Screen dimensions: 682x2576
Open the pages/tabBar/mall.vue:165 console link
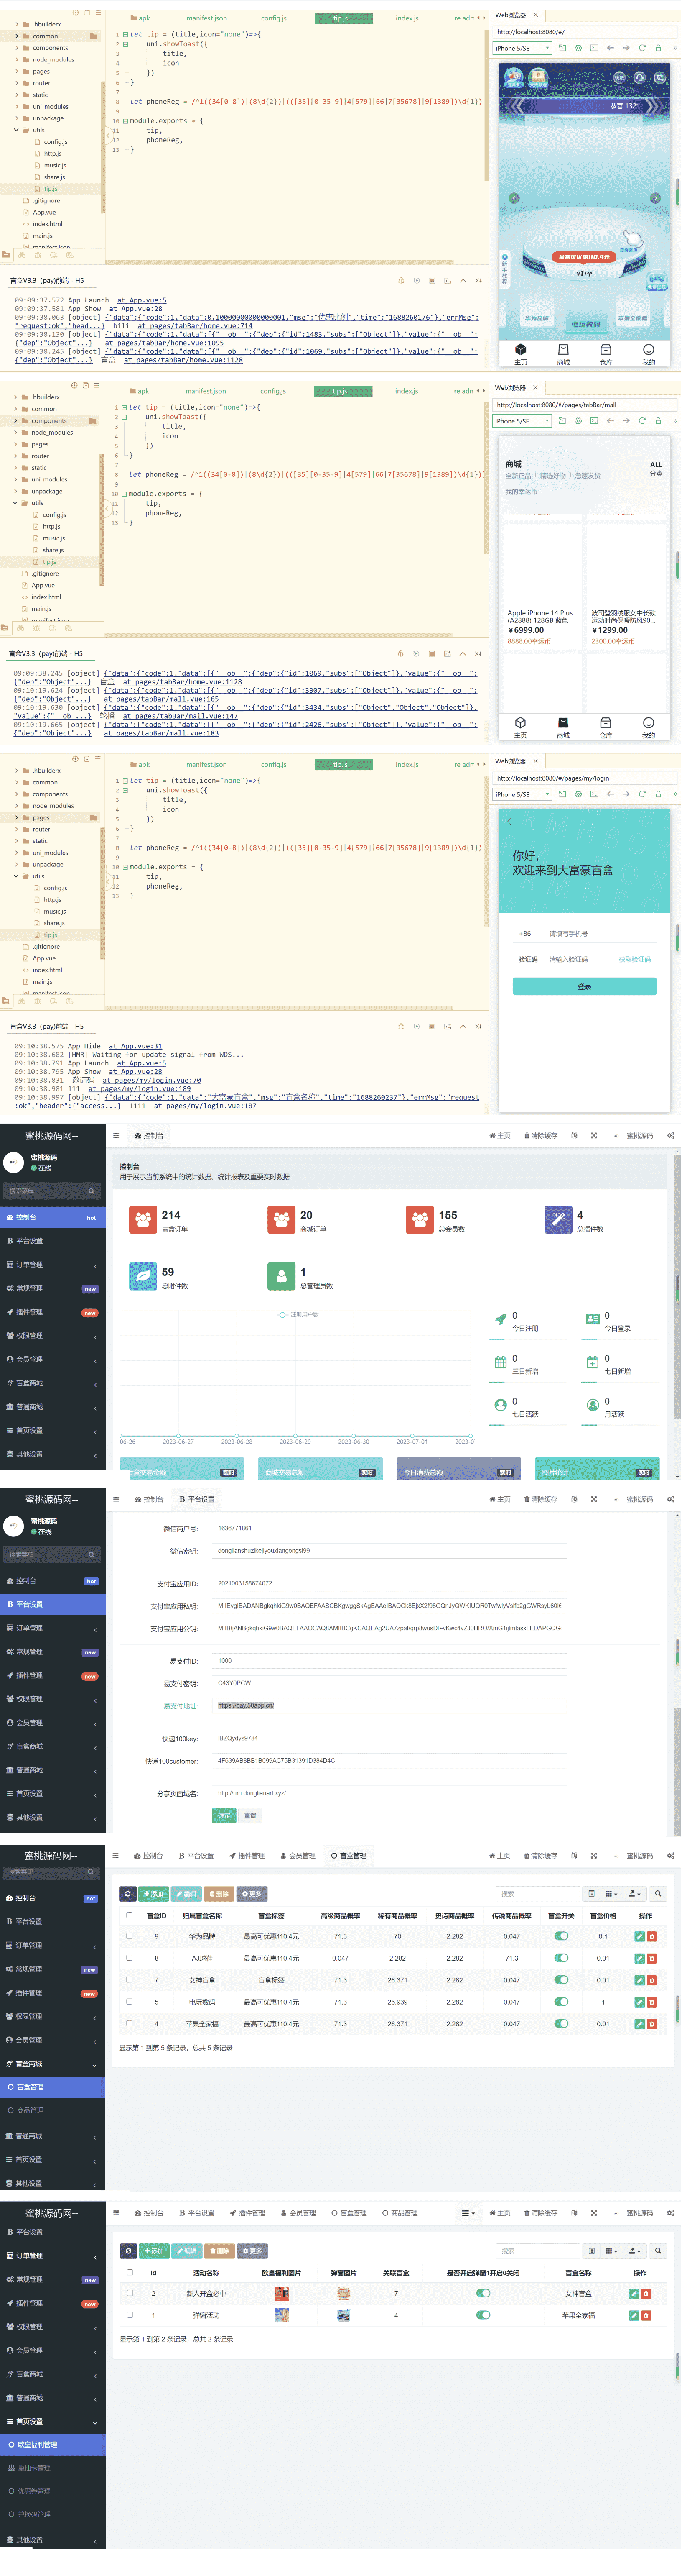tap(162, 700)
